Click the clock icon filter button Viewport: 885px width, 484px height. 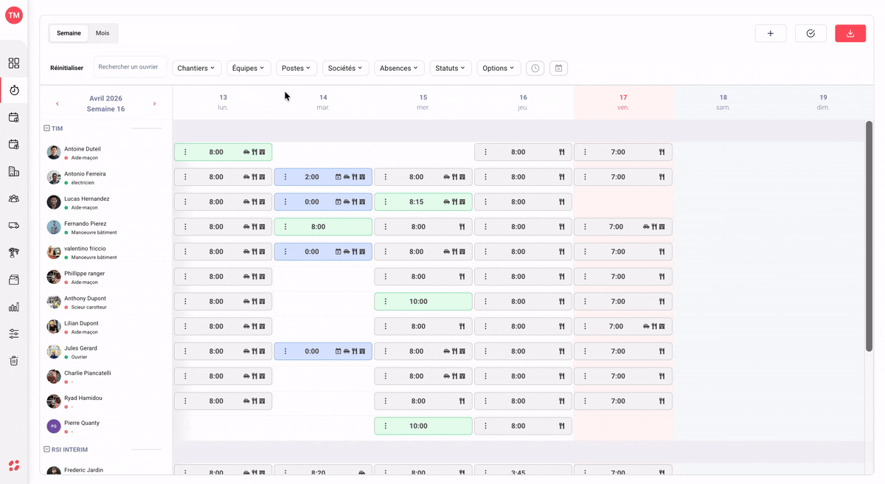[x=535, y=68]
